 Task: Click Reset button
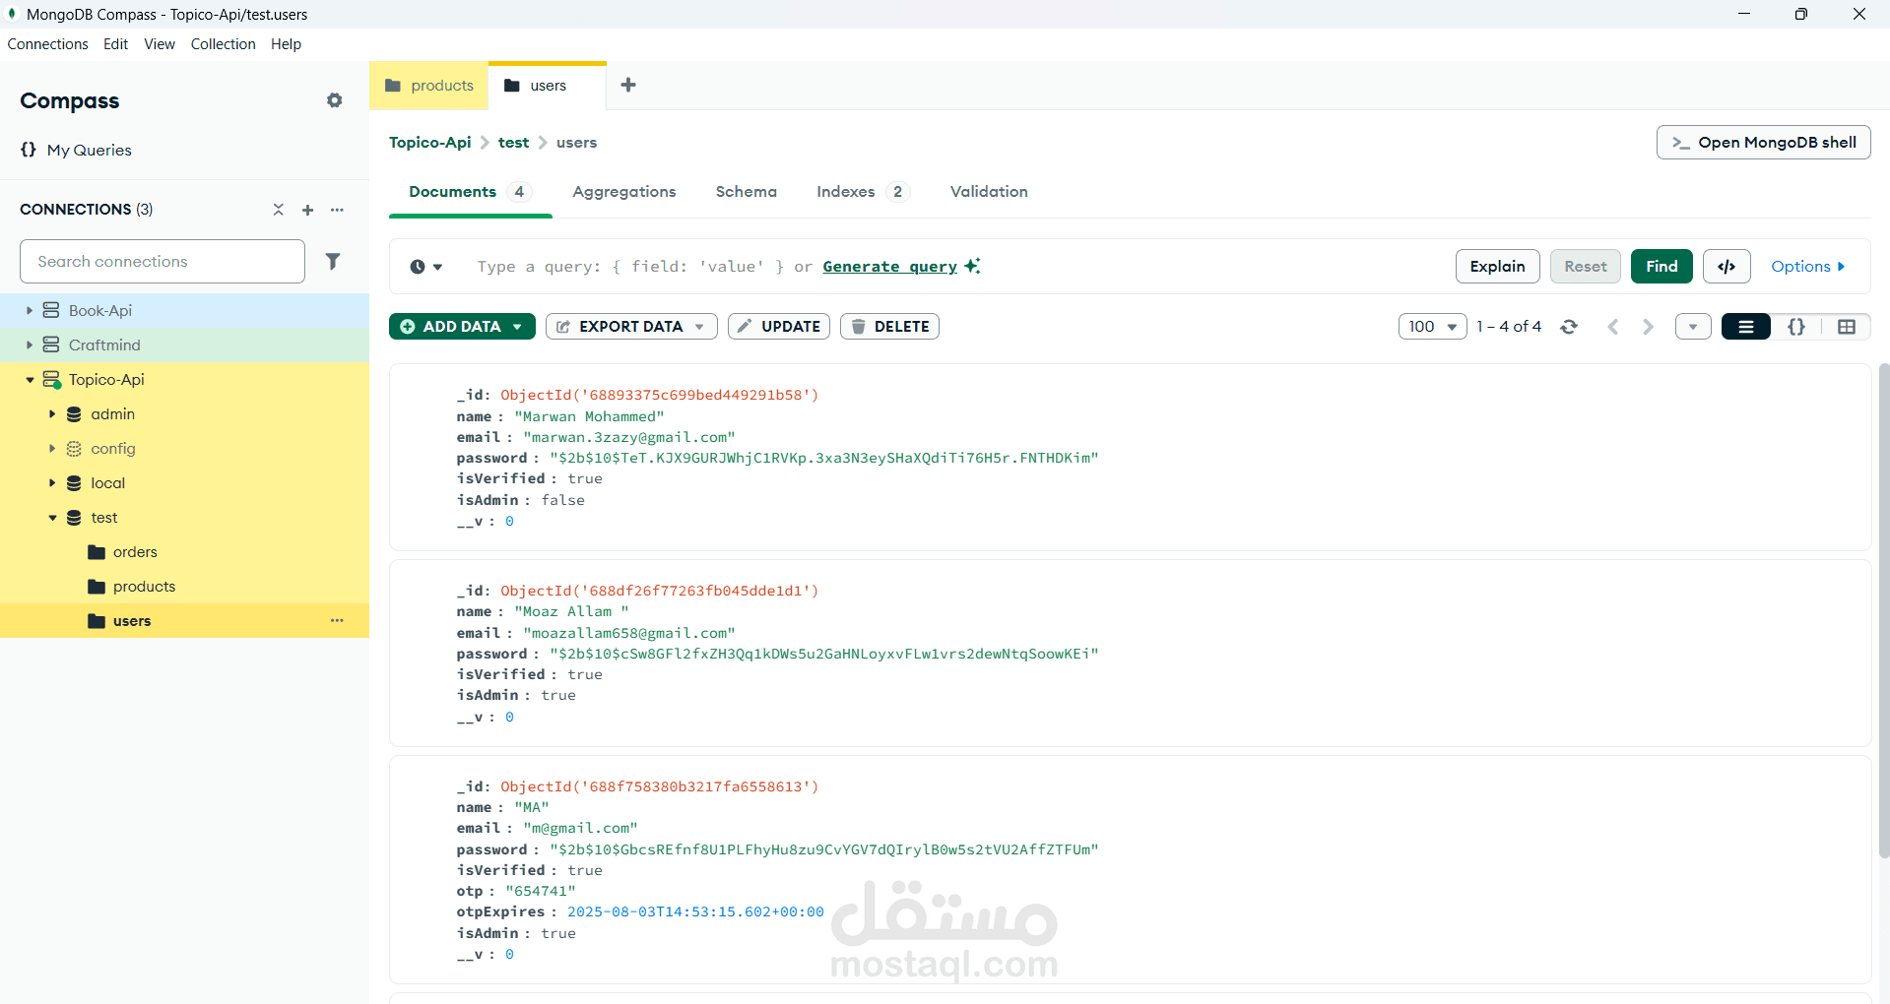pos(1586,266)
